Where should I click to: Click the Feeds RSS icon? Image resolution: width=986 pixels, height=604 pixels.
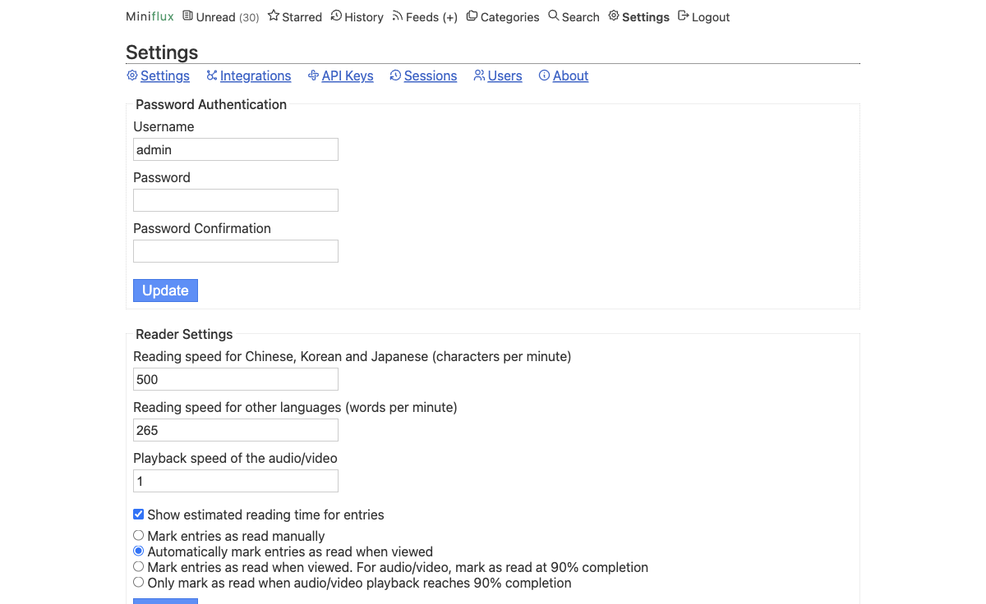pos(398,16)
